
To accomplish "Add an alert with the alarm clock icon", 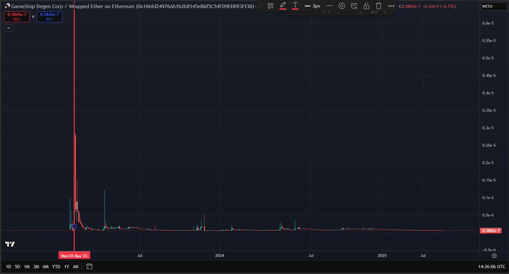I will pyautogui.click(x=354, y=6).
